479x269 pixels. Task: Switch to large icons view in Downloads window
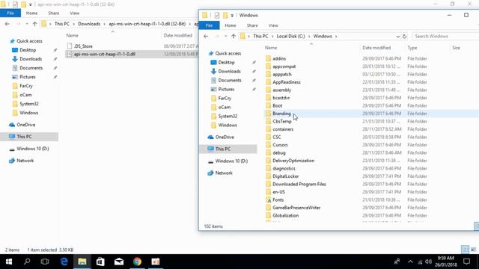pyautogui.click(x=473, y=250)
